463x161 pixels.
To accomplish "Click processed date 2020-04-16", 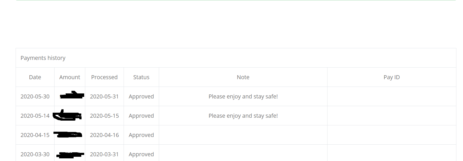I will pyautogui.click(x=104, y=135).
